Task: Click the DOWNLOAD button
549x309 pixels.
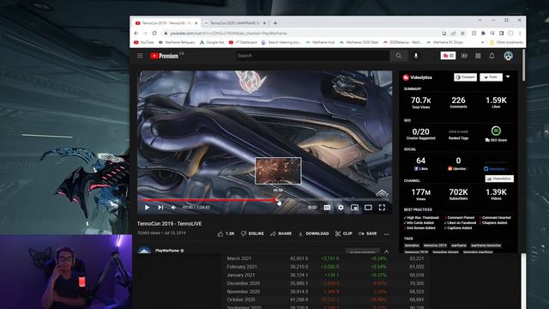Action: pos(313,233)
